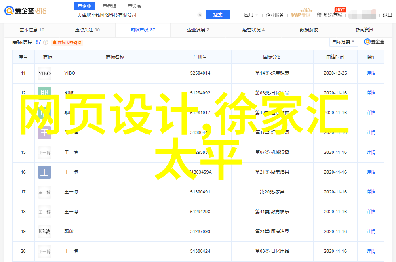This screenshot has height=262, width=396.
Task: Click the gift icon beside 积分商城
Action: coord(319,15)
